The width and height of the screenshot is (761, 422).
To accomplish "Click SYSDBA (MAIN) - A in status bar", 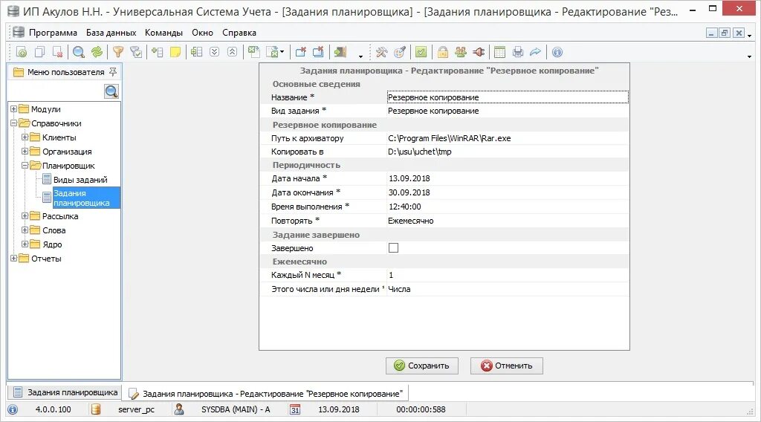I will 236,409.
